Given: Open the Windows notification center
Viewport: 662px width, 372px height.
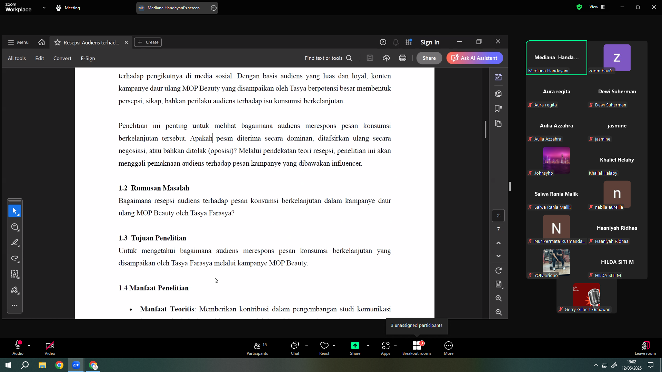Looking at the screenshot, I should pyautogui.click(x=651, y=365).
